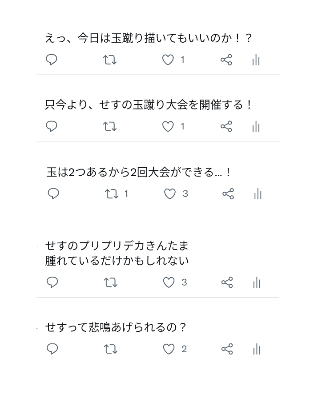This screenshot has height=399, width=310.
Task: Share the 玉蹴り大会を開催する tweet
Action: [226, 126]
